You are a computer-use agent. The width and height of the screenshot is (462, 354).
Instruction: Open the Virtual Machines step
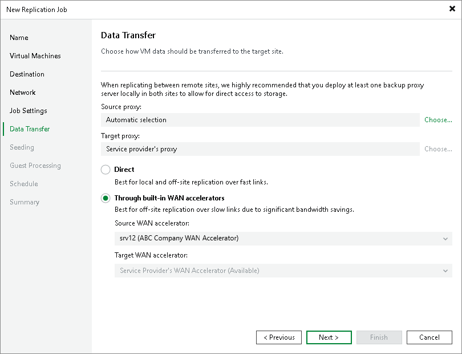click(35, 56)
